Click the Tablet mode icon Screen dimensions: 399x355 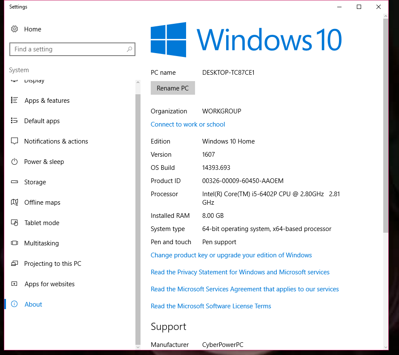14,223
